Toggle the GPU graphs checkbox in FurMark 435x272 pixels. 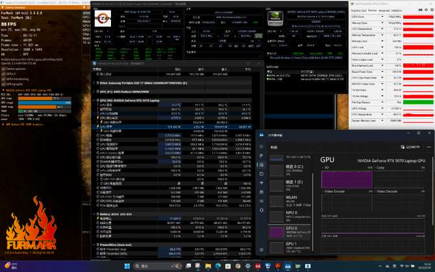click(3, 82)
